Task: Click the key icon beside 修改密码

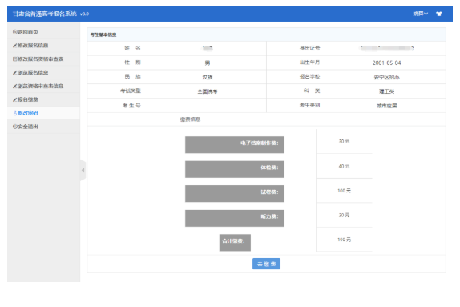Action: click(15, 113)
